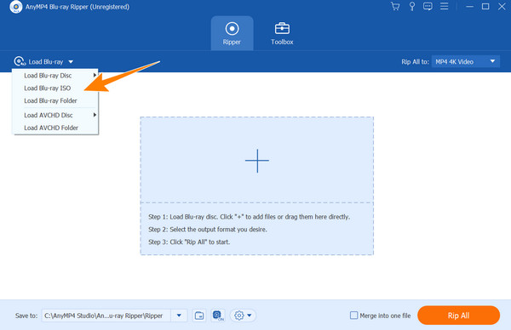Click the AnyMP4 app logo
This screenshot has width=511, height=330.
15,7
